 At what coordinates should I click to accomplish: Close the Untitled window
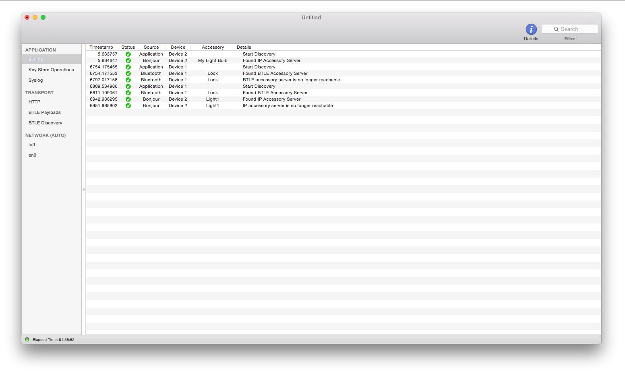(x=27, y=17)
